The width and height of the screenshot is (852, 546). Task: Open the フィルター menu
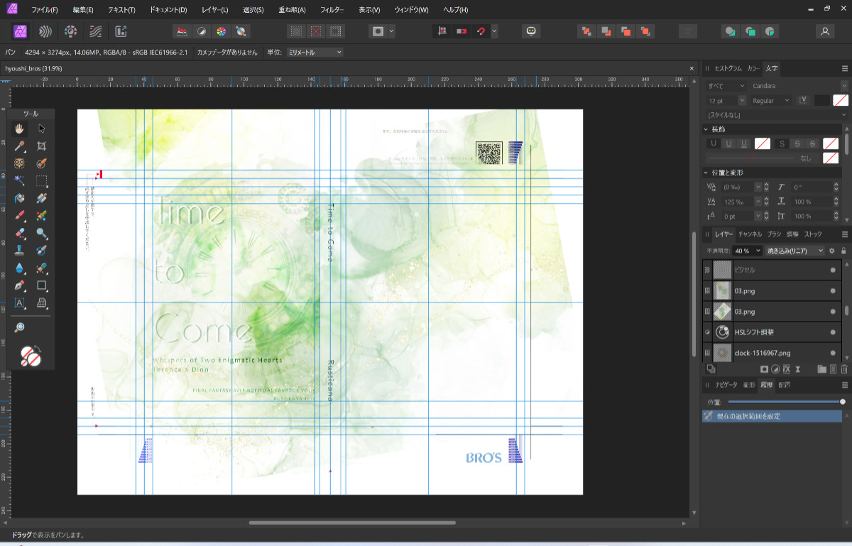pos(332,10)
